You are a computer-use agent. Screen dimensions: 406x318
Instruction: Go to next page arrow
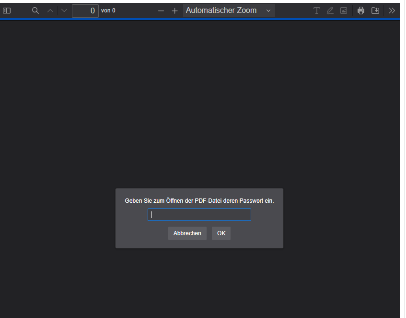point(64,11)
